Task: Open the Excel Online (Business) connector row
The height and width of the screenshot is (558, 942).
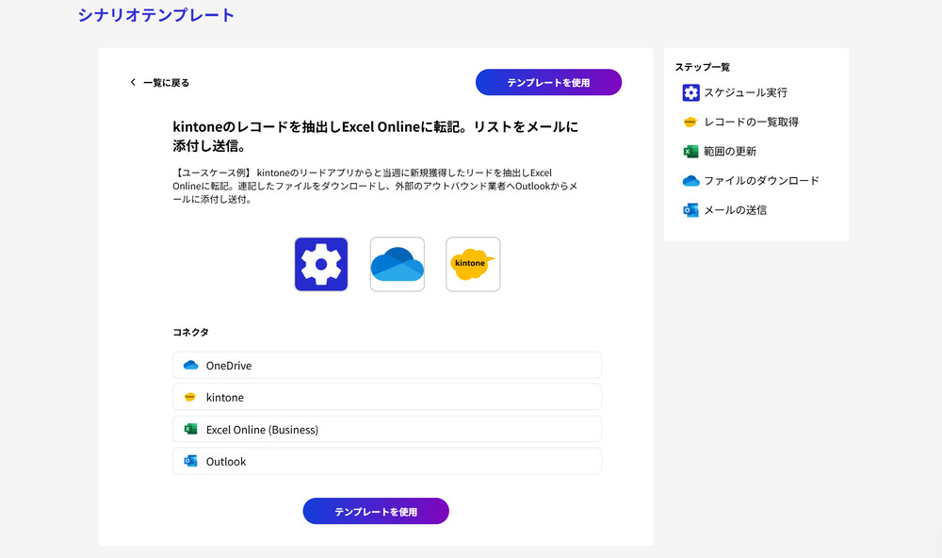Action: coord(386,429)
